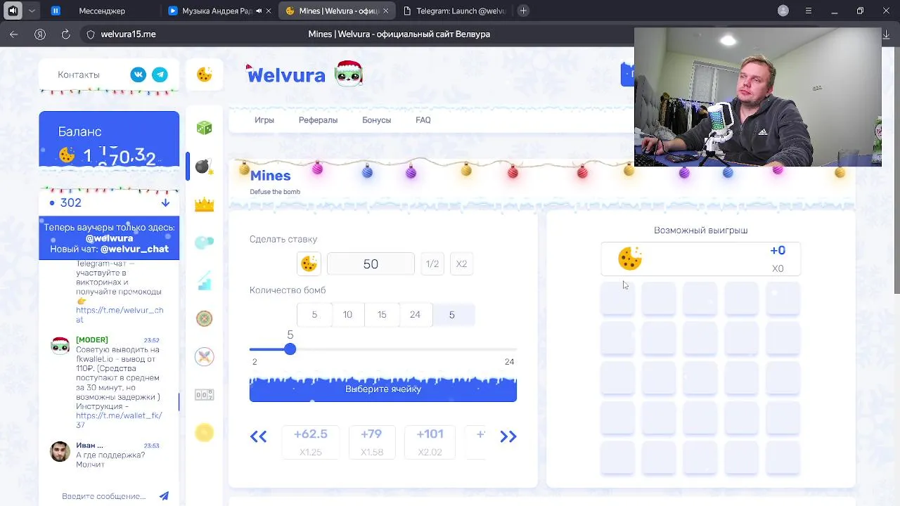Open browser downloads icon
The image size is (900, 506).
[887, 34]
